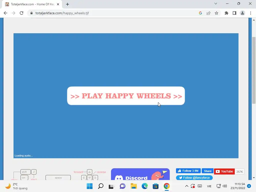This screenshot has width=256, height=192.
Task: Open Microsoft Store from the taskbar
Action: (x=155, y=186)
